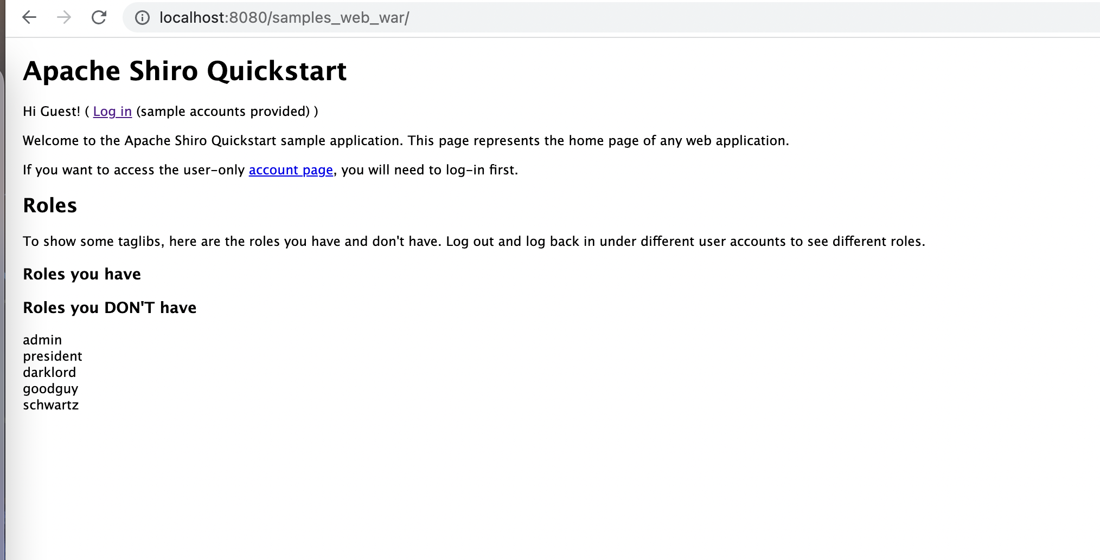Click the admin role entry
1100x560 pixels.
[x=42, y=340]
